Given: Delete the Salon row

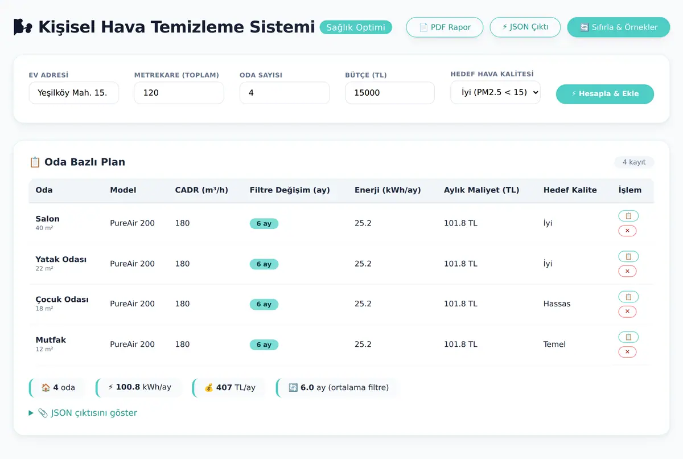Looking at the screenshot, I should [627, 231].
